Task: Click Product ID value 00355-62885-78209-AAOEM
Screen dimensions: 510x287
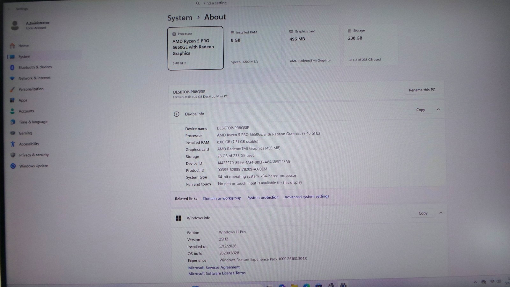Action: coord(242,169)
